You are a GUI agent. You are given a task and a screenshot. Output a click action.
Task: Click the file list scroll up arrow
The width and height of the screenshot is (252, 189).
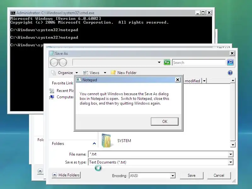pos(233,80)
